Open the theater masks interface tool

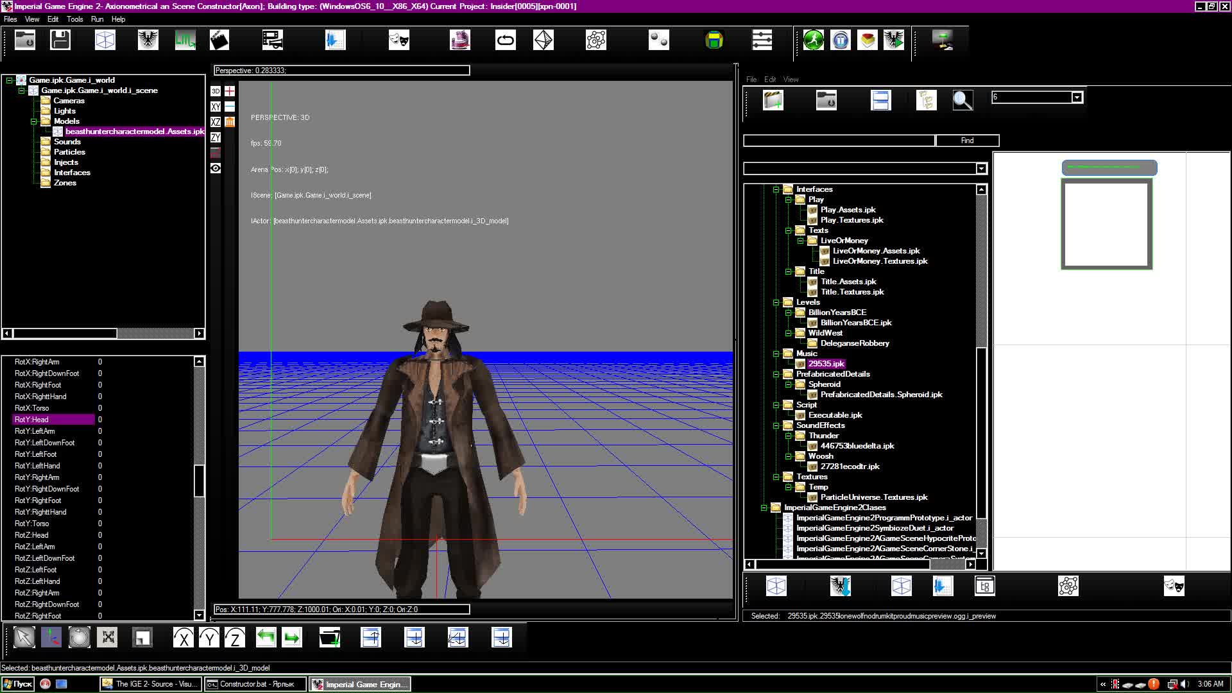pos(398,40)
